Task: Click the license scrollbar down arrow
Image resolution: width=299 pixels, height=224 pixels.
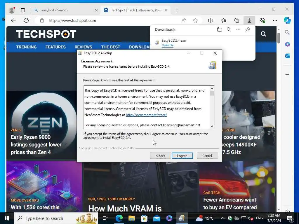Action: tap(212, 126)
